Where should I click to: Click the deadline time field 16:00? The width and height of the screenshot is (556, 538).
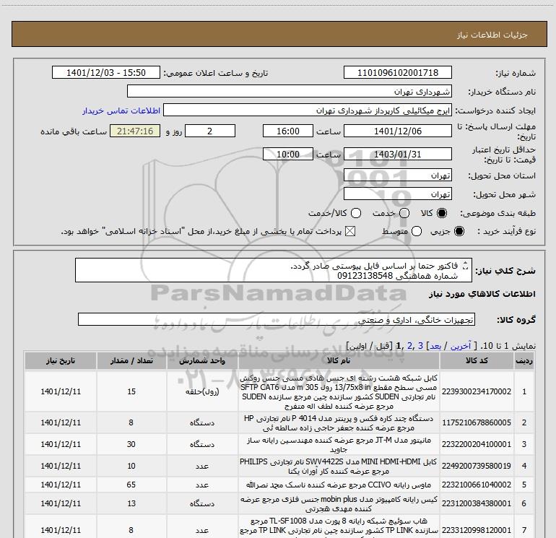[x=288, y=131]
